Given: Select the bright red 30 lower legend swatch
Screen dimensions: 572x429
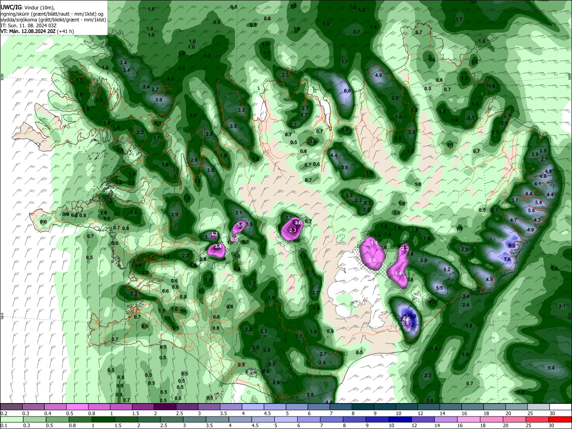Looking at the screenshot, I should 560,420.
